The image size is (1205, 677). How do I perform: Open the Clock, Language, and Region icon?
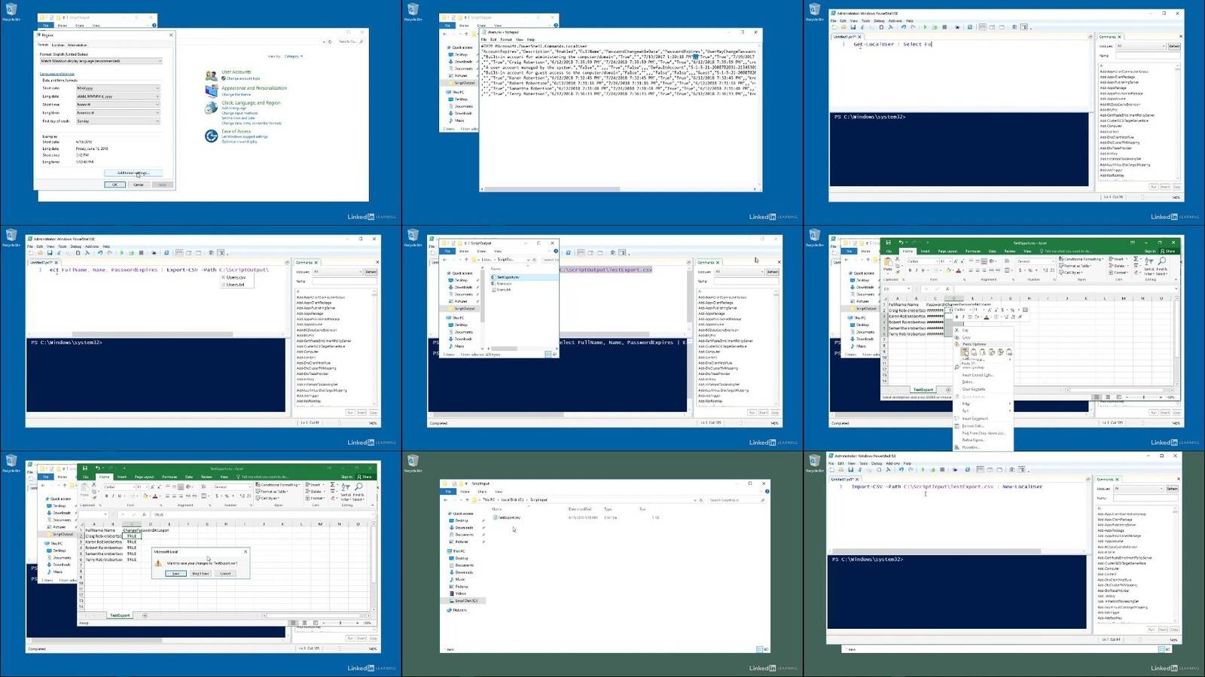[211, 108]
